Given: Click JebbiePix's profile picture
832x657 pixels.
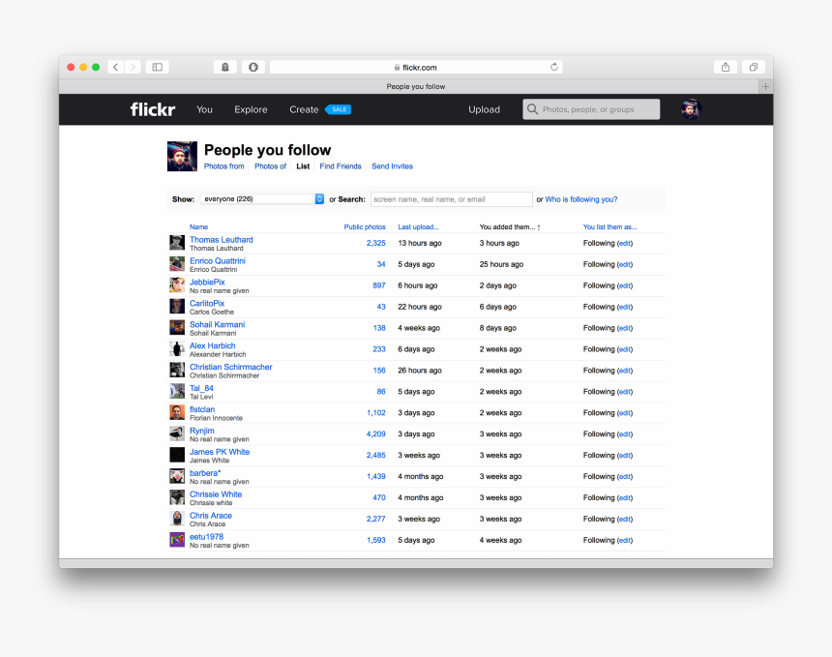Looking at the screenshot, I should tap(176, 285).
